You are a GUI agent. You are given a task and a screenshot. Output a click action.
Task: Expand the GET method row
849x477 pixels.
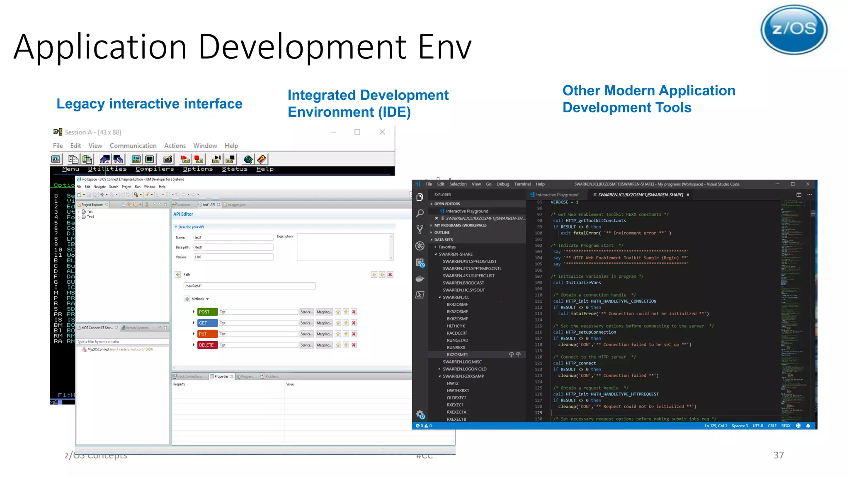pos(194,323)
